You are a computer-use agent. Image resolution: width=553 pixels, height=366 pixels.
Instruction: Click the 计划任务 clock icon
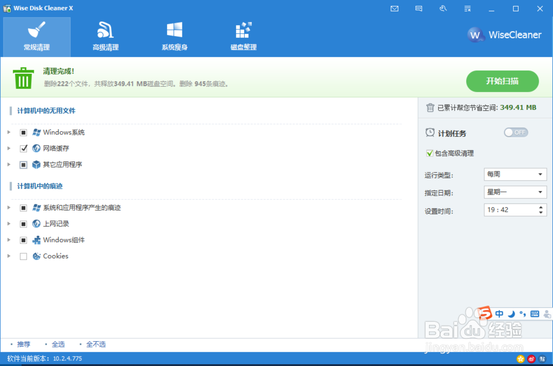(x=430, y=133)
